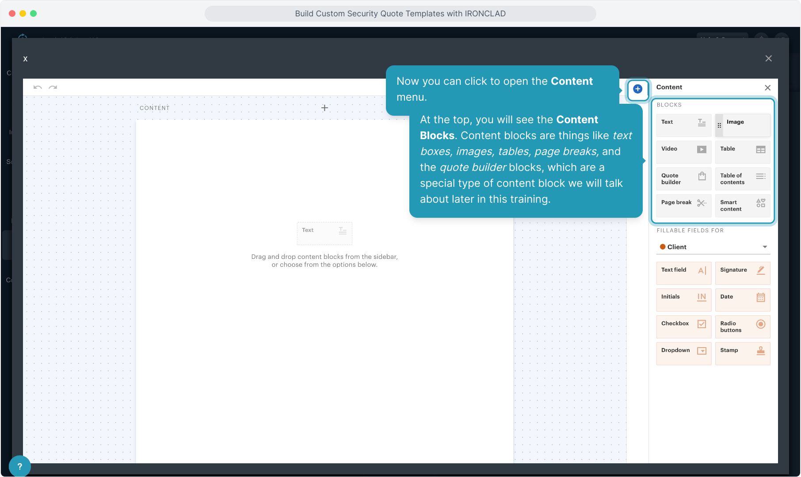Select the Smart content block
The width and height of the screenshot is (801, 477).
pos(742,206)
